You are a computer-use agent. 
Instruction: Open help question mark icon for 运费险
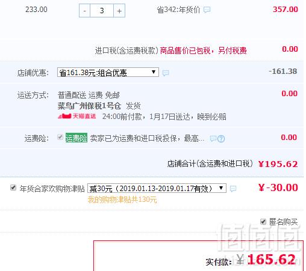[x=221, y=139]
